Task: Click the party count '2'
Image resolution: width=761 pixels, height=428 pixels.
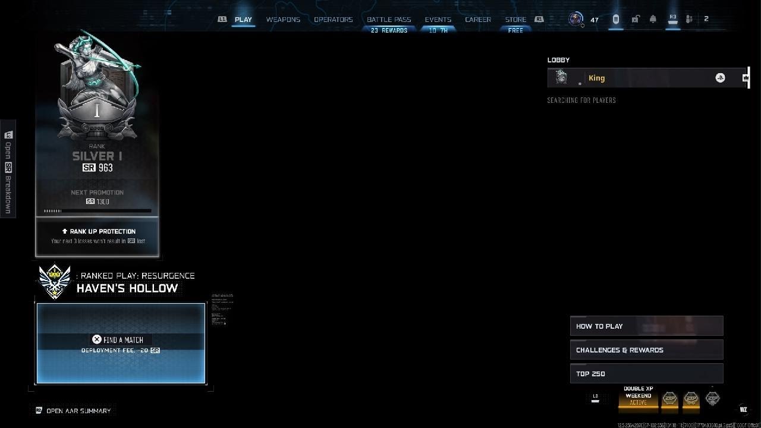Action: point(706,19)
